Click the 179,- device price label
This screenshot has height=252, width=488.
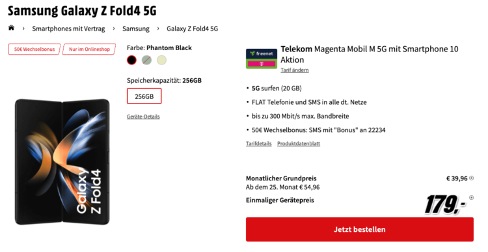[x=445, y=204]
